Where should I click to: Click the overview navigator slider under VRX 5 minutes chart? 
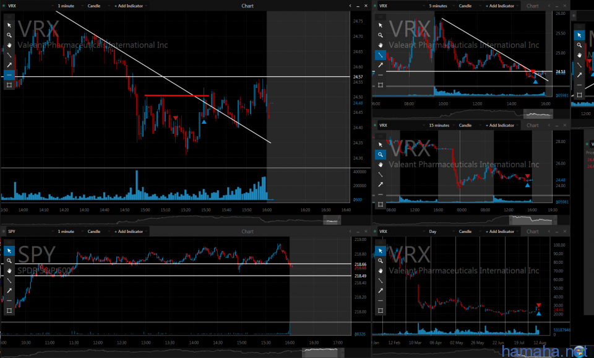click(x=538, y=114)
